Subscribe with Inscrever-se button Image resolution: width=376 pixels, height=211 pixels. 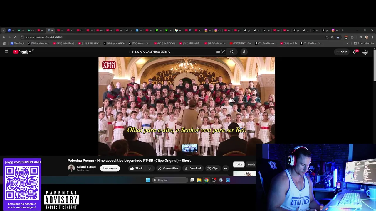[x=110, y=169]
